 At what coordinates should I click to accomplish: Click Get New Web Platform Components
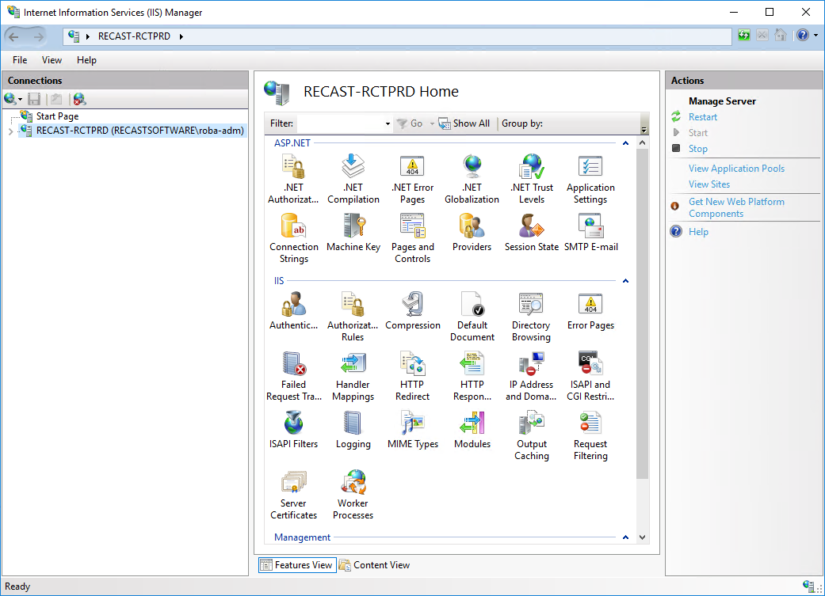736,207
